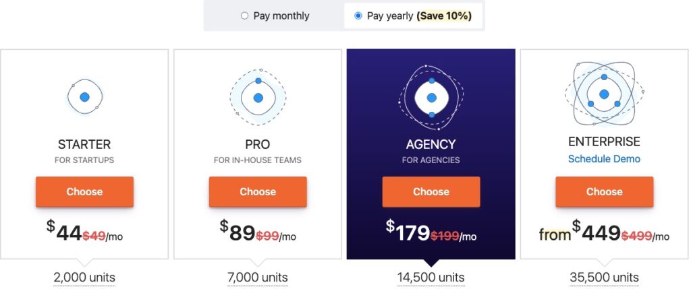
Task: Click the $449 Enterprise price
Action: point(597,231)
